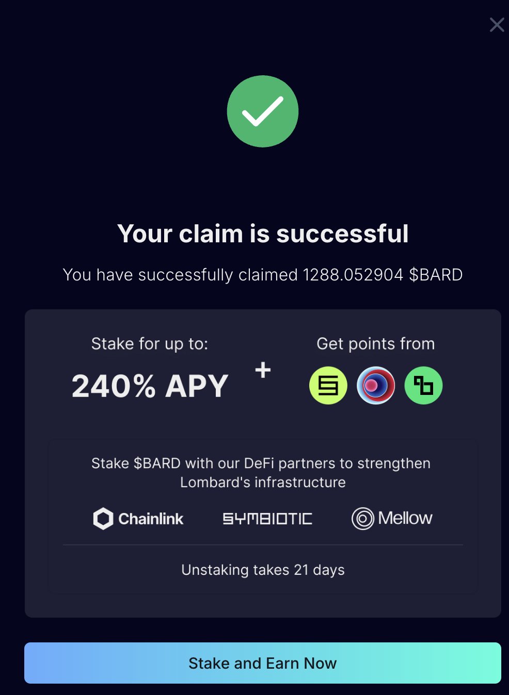The height and width of the screenshot is (695, 509).
Task: Click the Mellow concentric circles icon
Action: click(362, 519)
